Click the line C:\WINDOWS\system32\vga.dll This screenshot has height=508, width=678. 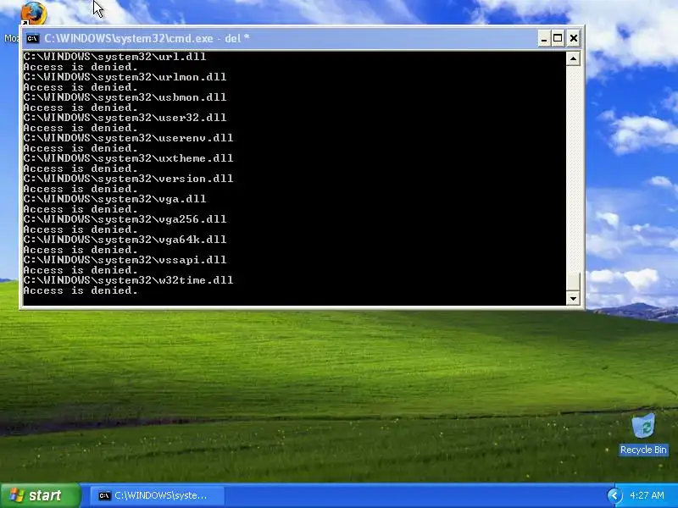[x=114, y=199]
